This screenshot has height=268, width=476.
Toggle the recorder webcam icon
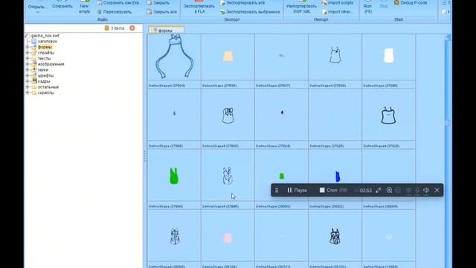click(x=408, y=191)
